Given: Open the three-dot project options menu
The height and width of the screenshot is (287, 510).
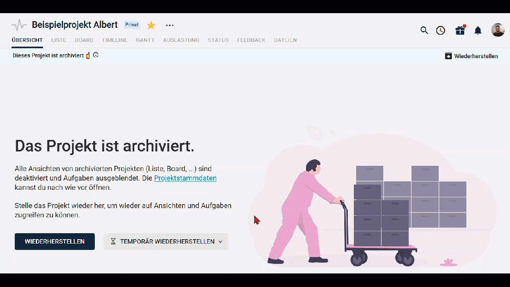Looking at the screenshot, I should tap(170, 26).
